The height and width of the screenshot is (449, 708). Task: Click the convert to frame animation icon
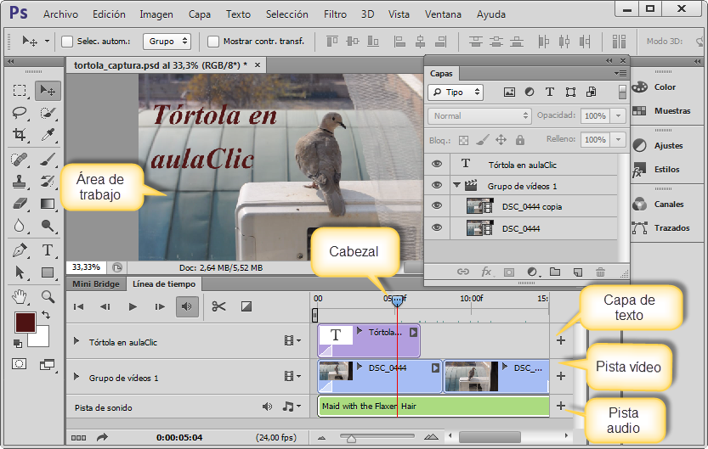click(x=78, y=437)
